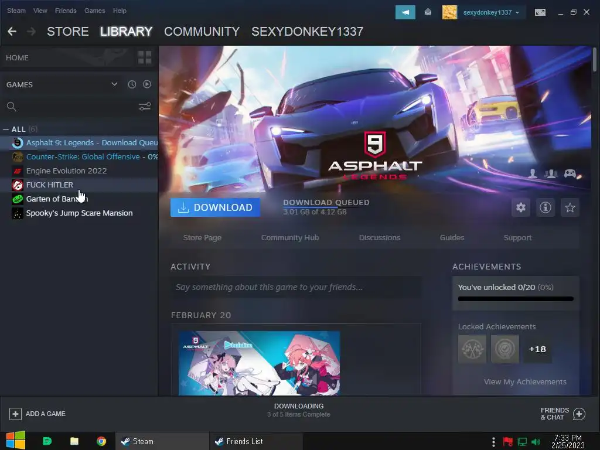Viewport: 600px width, 450px height.
Task: Show ready to play filter icon
Action: point(147,84)
